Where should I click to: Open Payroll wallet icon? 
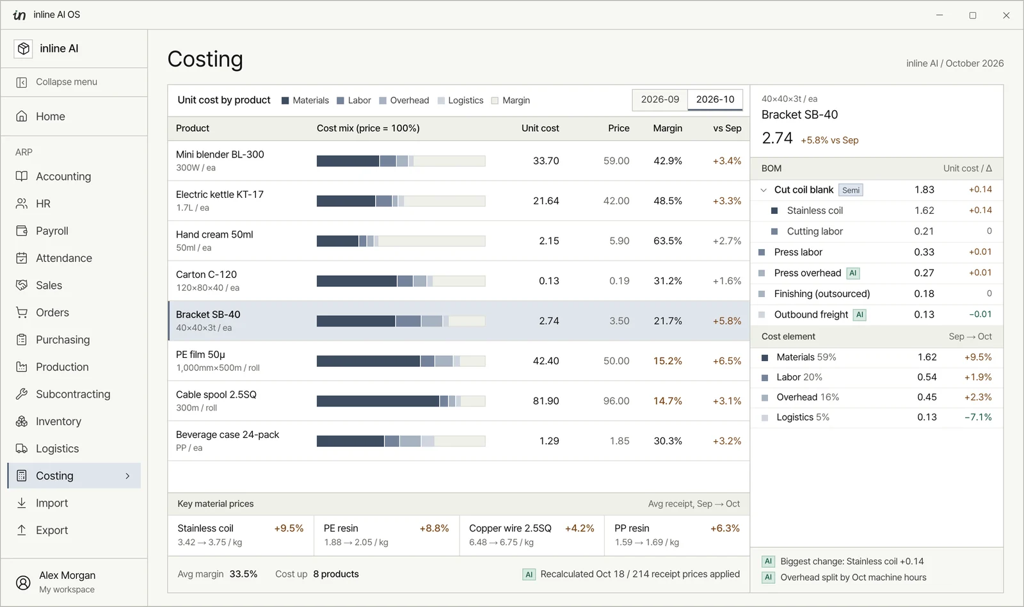pos(22,231)
